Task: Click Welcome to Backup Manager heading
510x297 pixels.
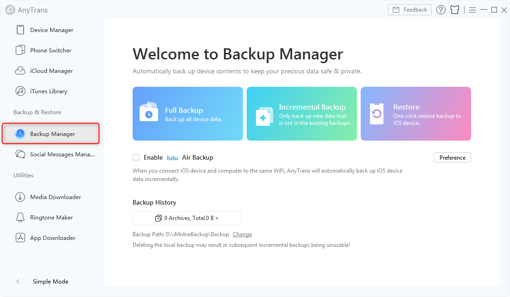Action: pos(238,54)
